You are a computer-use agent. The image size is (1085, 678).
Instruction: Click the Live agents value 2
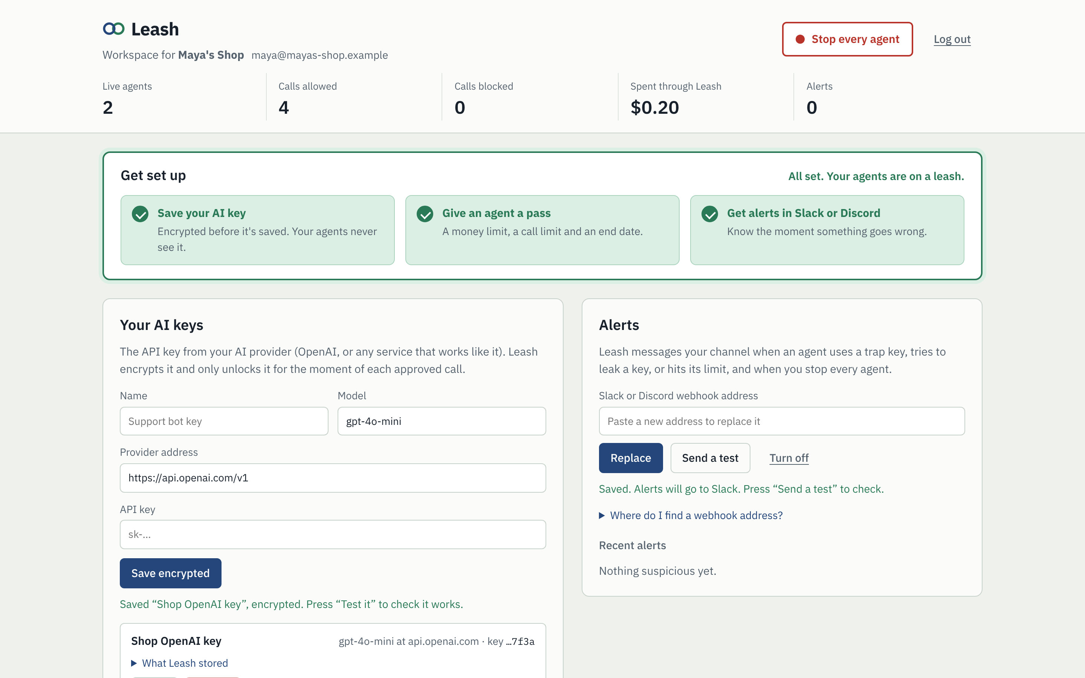tap(108, 108)
